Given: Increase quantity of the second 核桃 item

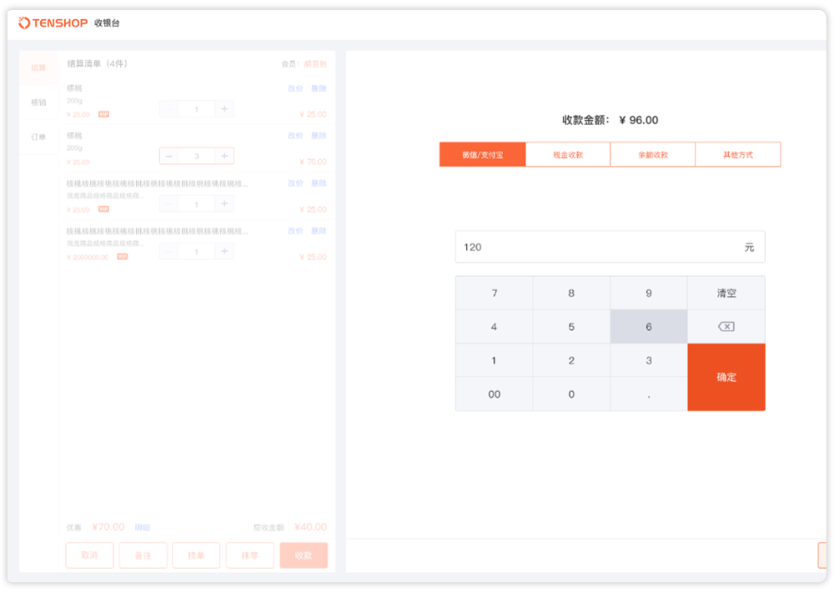Looking at the screenshot, I should click(224, 156).
